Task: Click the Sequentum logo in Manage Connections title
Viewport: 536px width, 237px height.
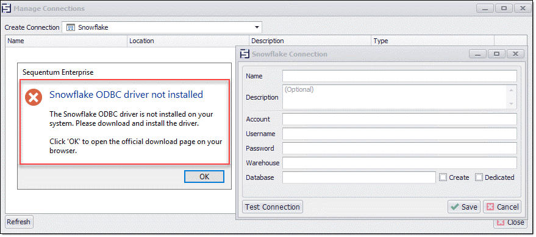Action: (x=7, y=8)
